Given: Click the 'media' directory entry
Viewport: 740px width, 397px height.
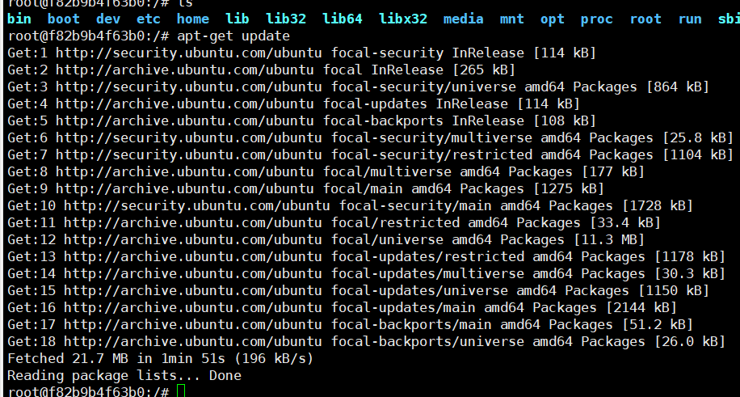Looking at the screenshot, I should pyautogui.click(x=463, y=19).
